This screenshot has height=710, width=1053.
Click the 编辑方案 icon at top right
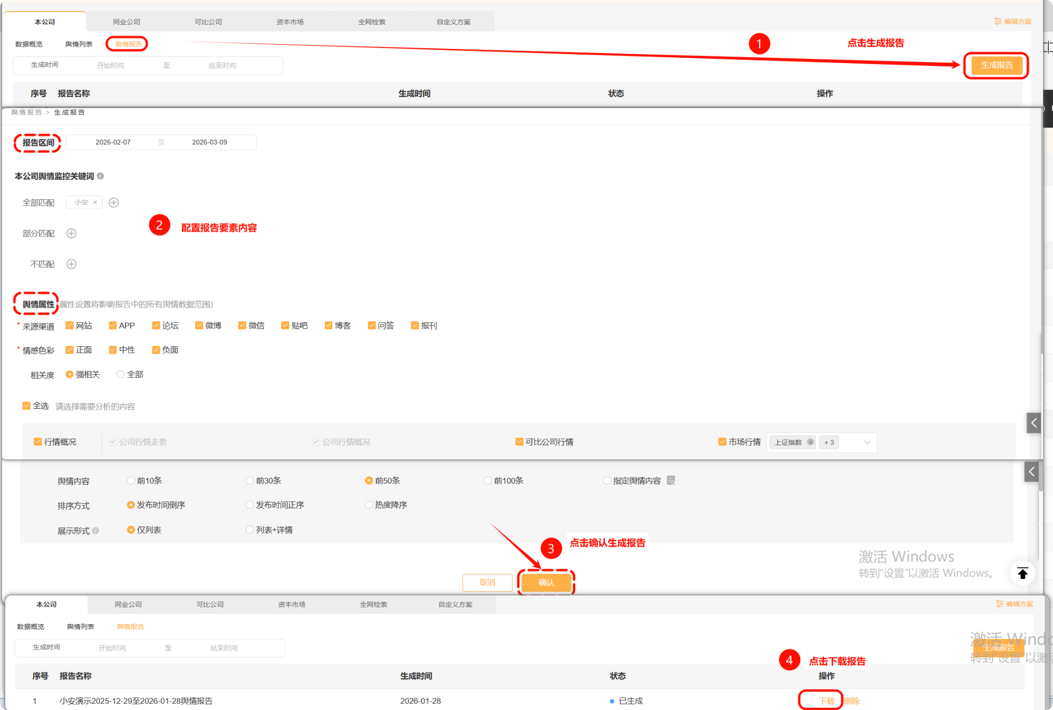[998, 22]
